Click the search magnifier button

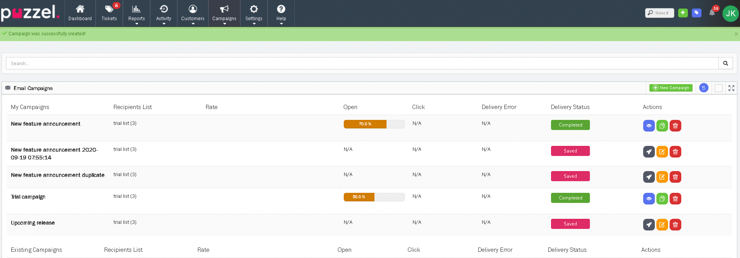click(x=725, y=63)
